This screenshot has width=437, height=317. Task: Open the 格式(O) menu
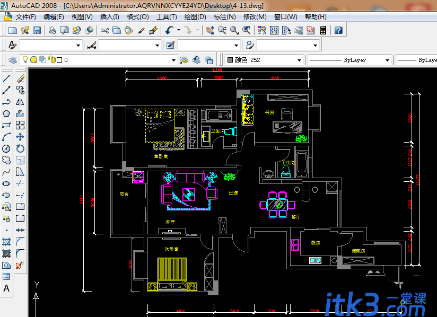point(138,17)
